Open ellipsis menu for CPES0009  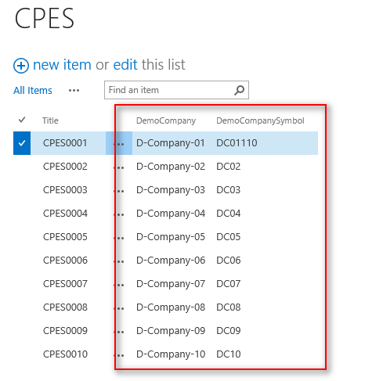click(x=119, y=332)
